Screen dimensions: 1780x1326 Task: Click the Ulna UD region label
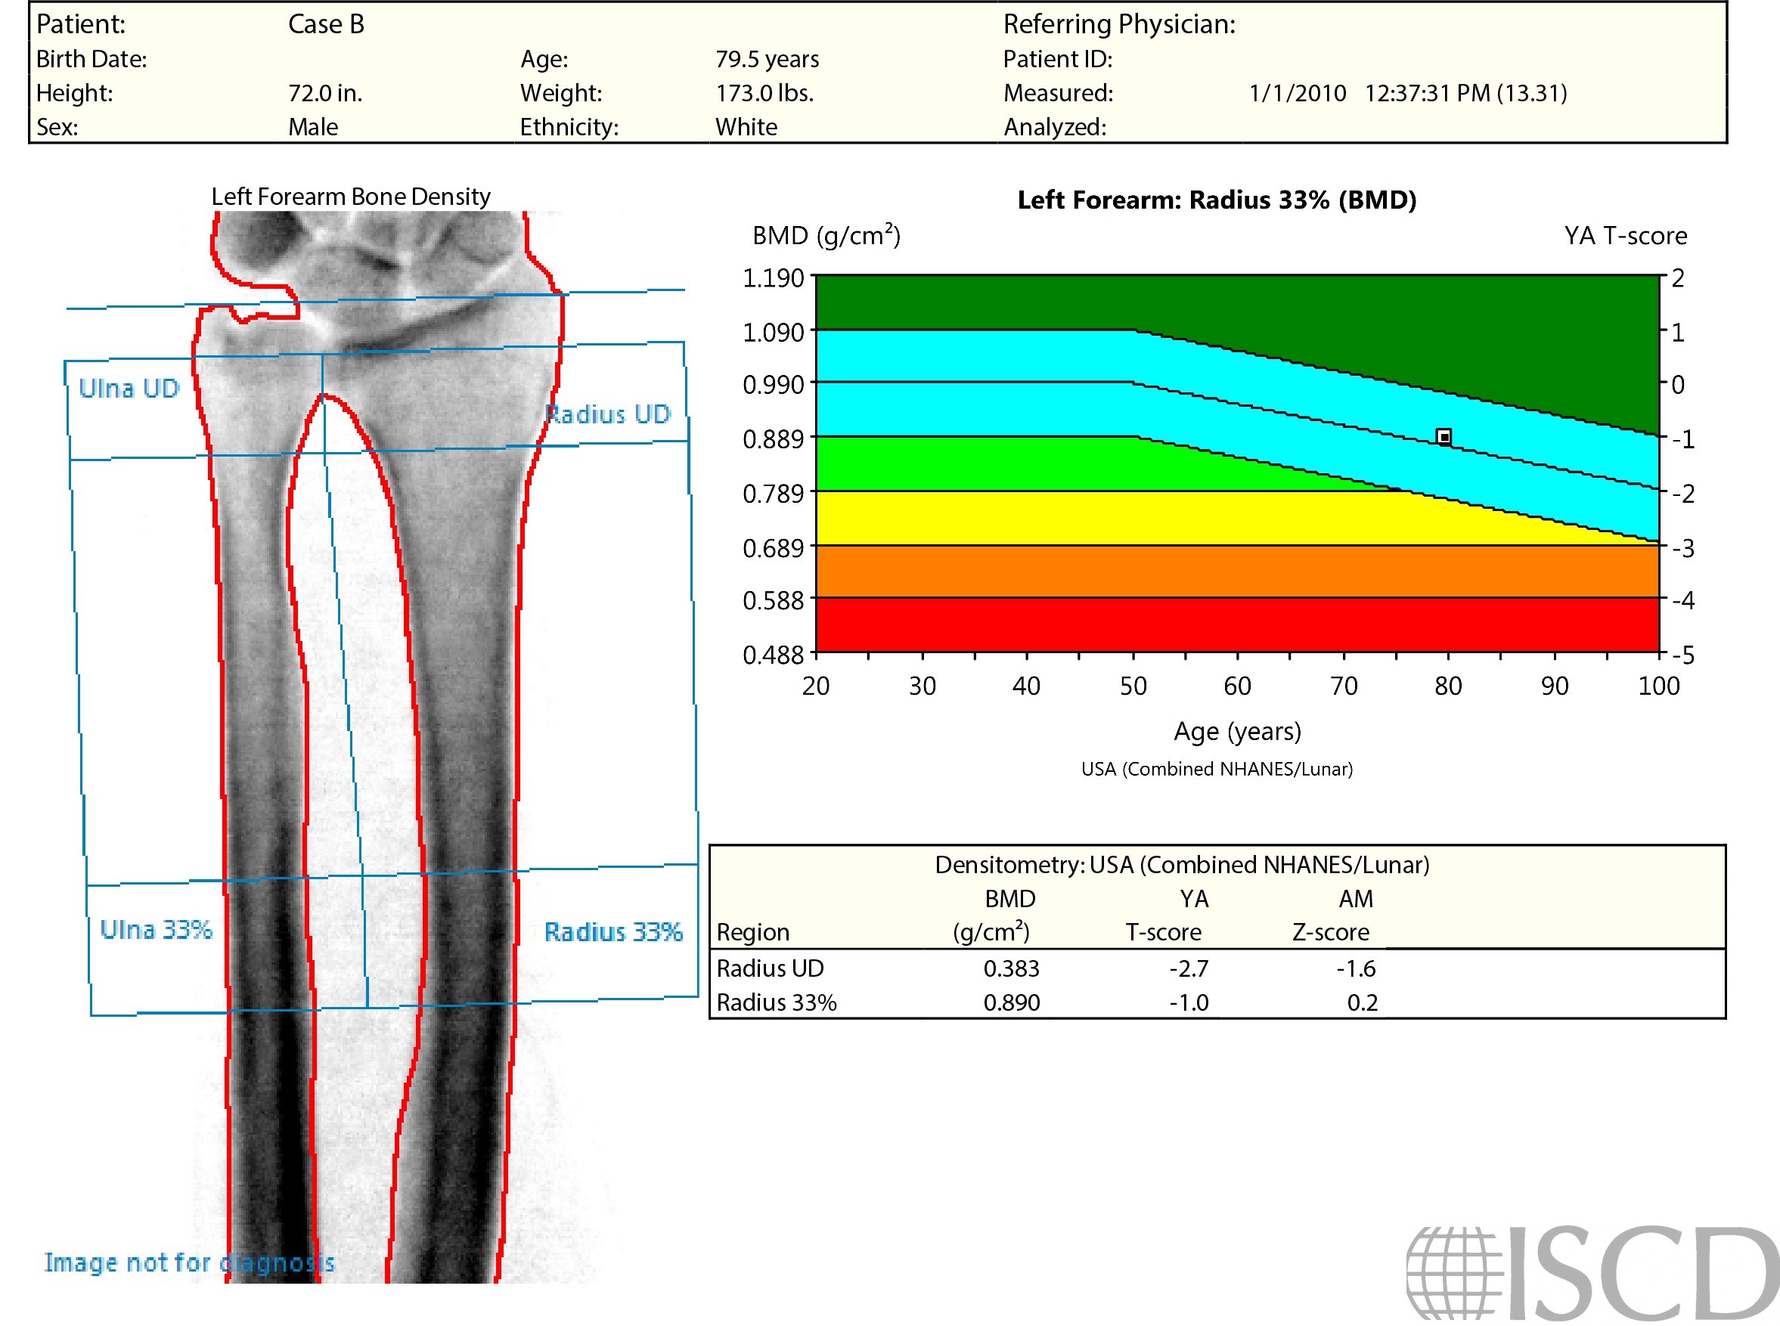(129, 389)
